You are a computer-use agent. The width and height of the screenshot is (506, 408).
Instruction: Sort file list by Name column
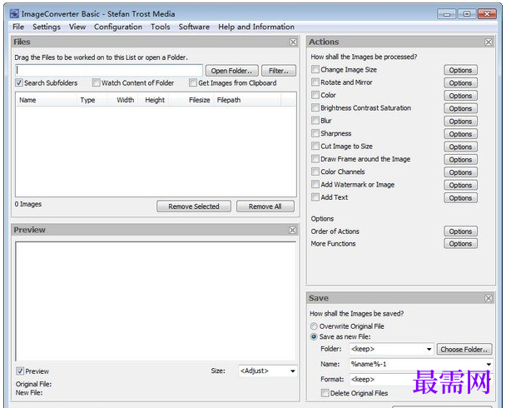pos(46,100)
